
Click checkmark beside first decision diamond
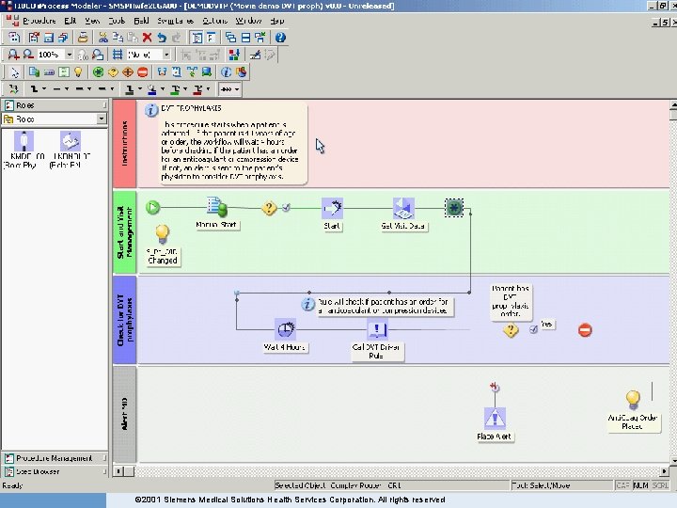click(x=286, y=208)
